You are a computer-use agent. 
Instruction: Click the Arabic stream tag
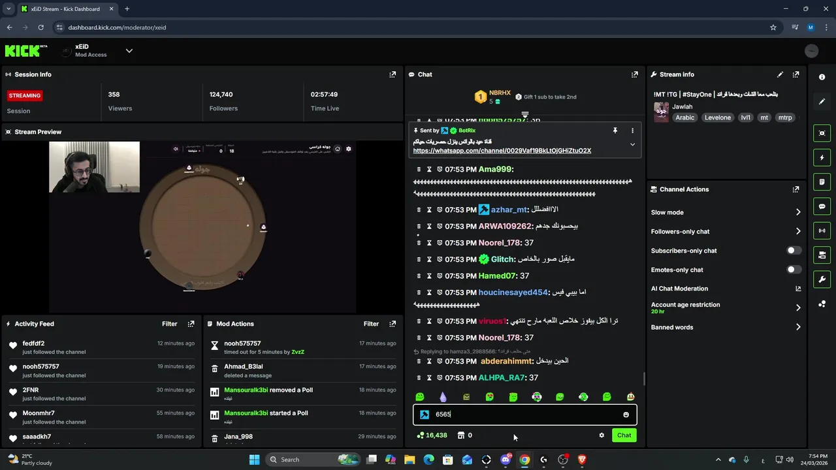tap(684, 117)
